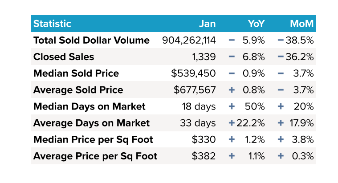This screenshot has height=183, width=338.
Task: Click the 18 days value
Action: click(x=199, y=106)
